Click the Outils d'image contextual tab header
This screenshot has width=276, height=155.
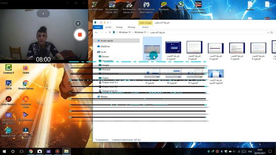tap(145, 23)
